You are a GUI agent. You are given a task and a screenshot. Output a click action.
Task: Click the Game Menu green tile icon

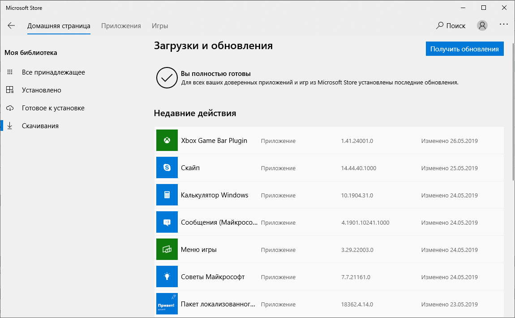(167, 249)
